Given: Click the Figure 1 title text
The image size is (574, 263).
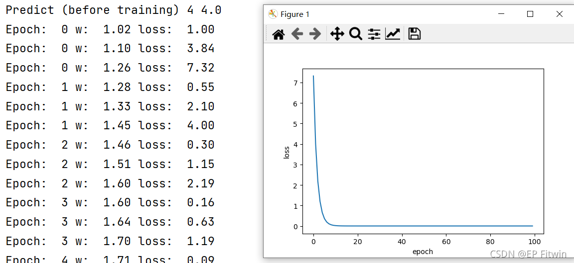Looking at the screenshot, I should pos(295,14).
